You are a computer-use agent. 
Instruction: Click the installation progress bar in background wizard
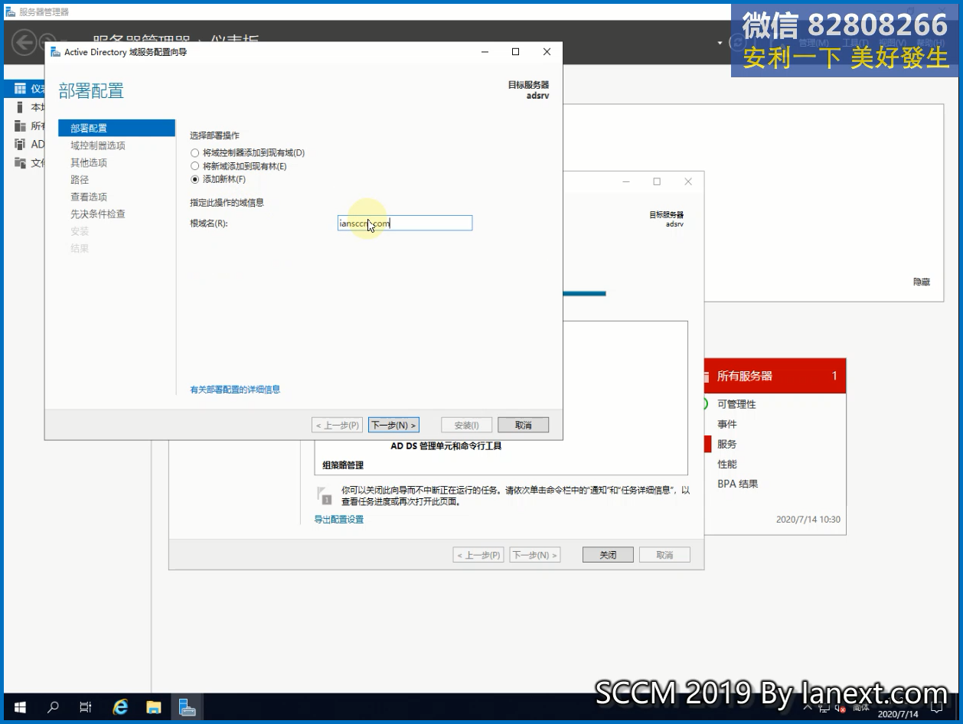tap(584, 293)
